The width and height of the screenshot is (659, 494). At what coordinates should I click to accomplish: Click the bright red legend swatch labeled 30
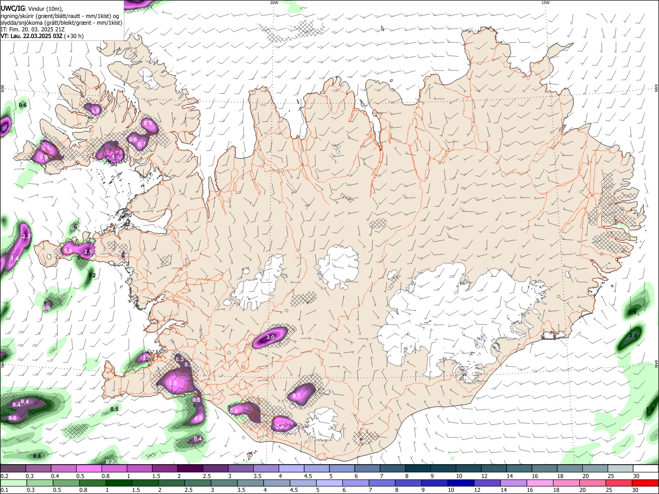[x=645, y=483]
